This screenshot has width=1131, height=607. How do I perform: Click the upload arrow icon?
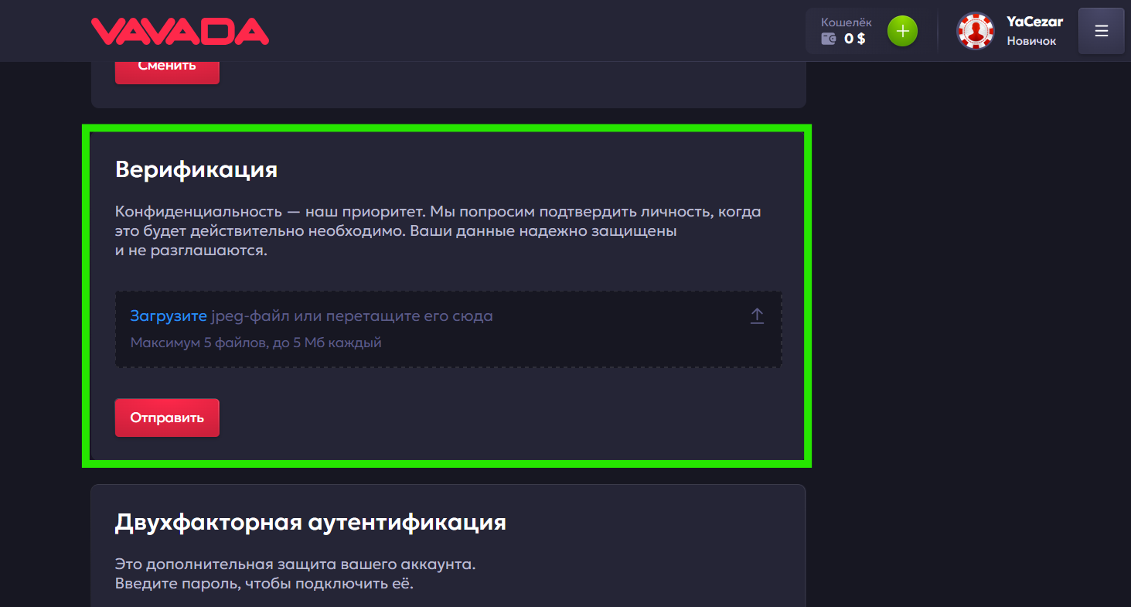757,315
